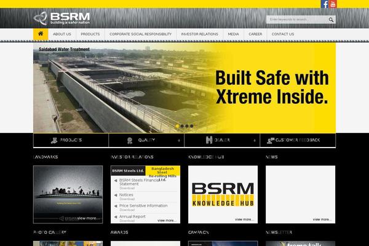Click the Newsletter section heading
The width and height of the screenshot is (369, 246).
(279, 232)
